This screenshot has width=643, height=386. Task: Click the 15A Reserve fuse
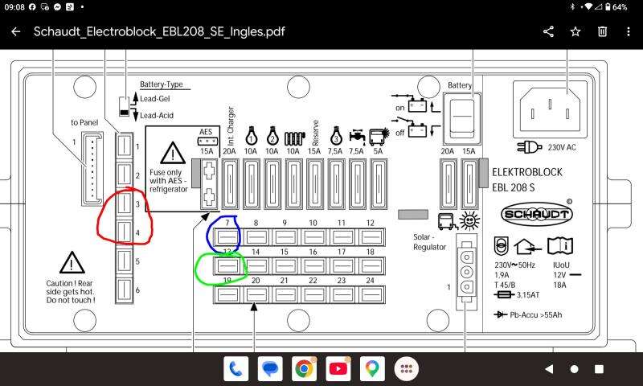pyautogui.click(x=315, y=184)
